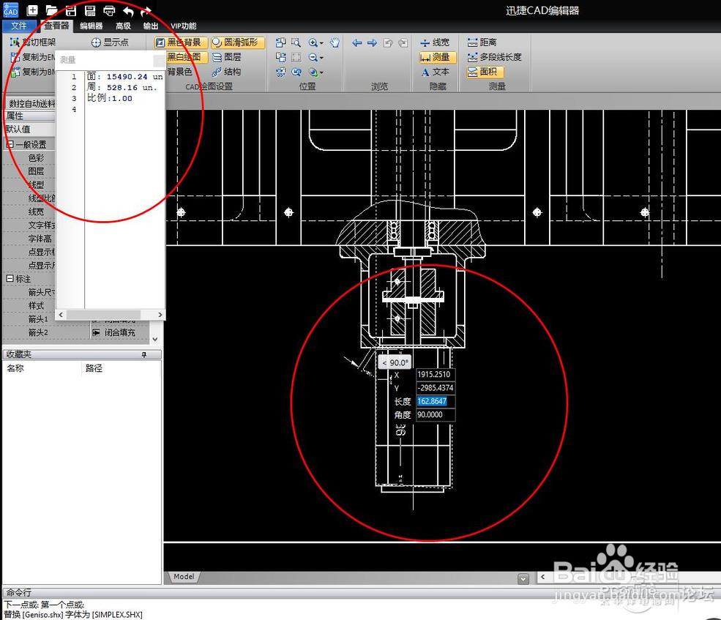The height and width of the screenshot is (620, 721).
Task: Click the fit-to-window extents icon
Action: (296, 58)
